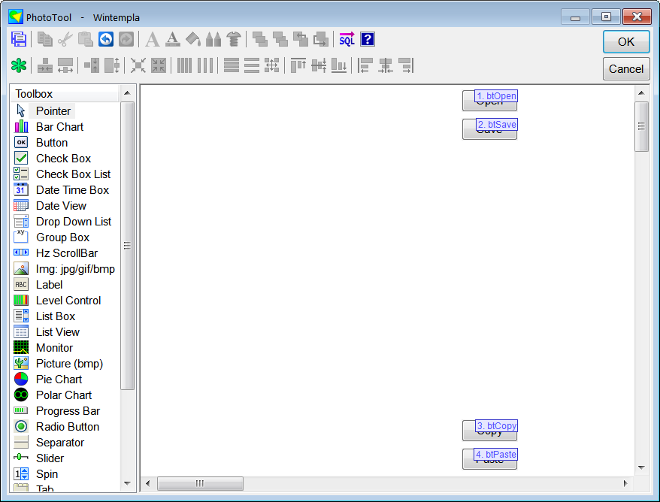Image resolution: width=660 pixels, height=502 pixels.
Task: Select Img: jpg/gif/bmp control
Action: 75,269
